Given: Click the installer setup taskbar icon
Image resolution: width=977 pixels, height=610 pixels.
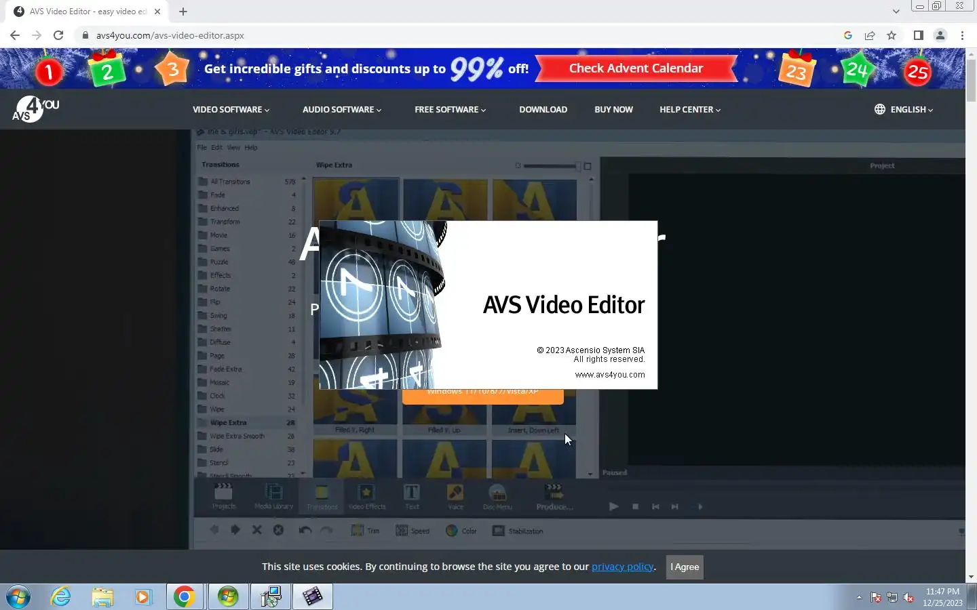Looking at the screenshot, I should [271, 596].
